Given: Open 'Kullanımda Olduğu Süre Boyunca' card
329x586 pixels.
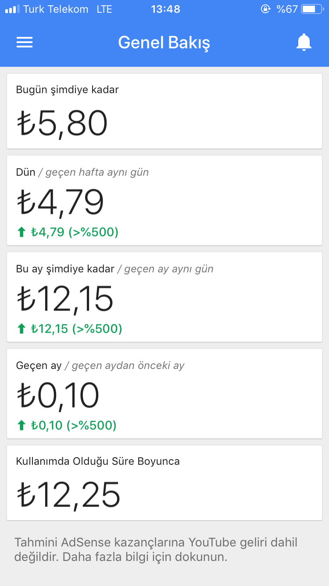Looking at the screenshot, I should pyautogui.click(x=164, y=483).
